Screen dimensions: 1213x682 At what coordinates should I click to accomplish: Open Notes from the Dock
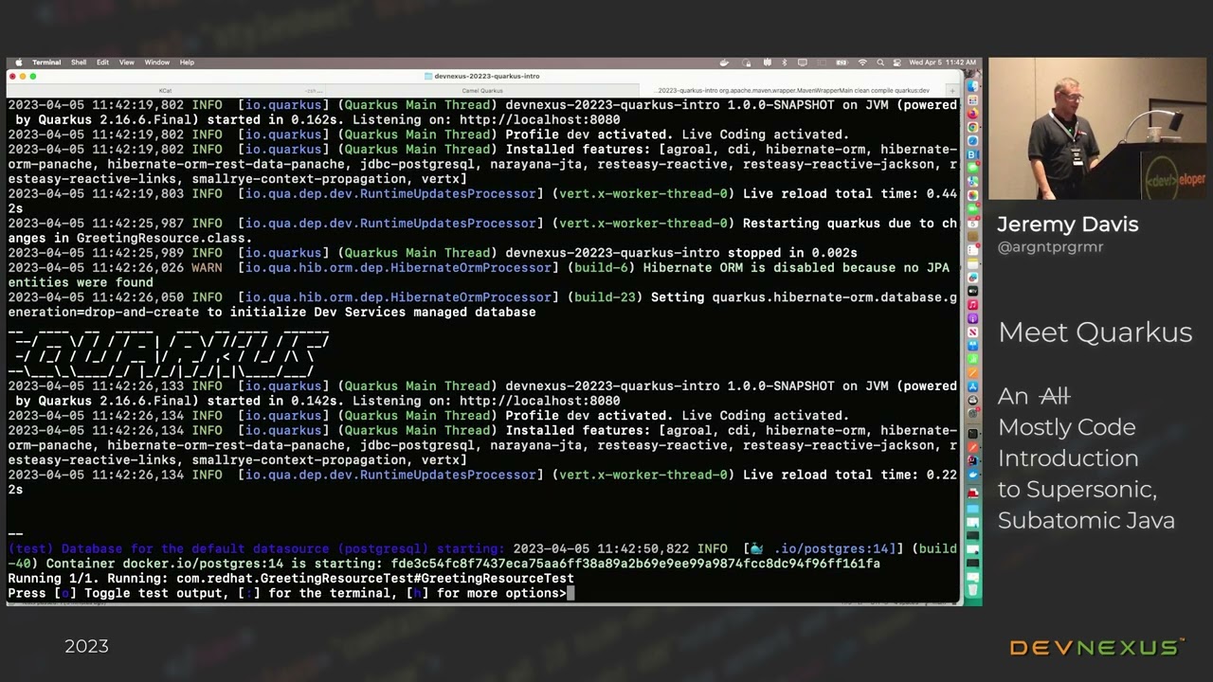pos(972,263)
